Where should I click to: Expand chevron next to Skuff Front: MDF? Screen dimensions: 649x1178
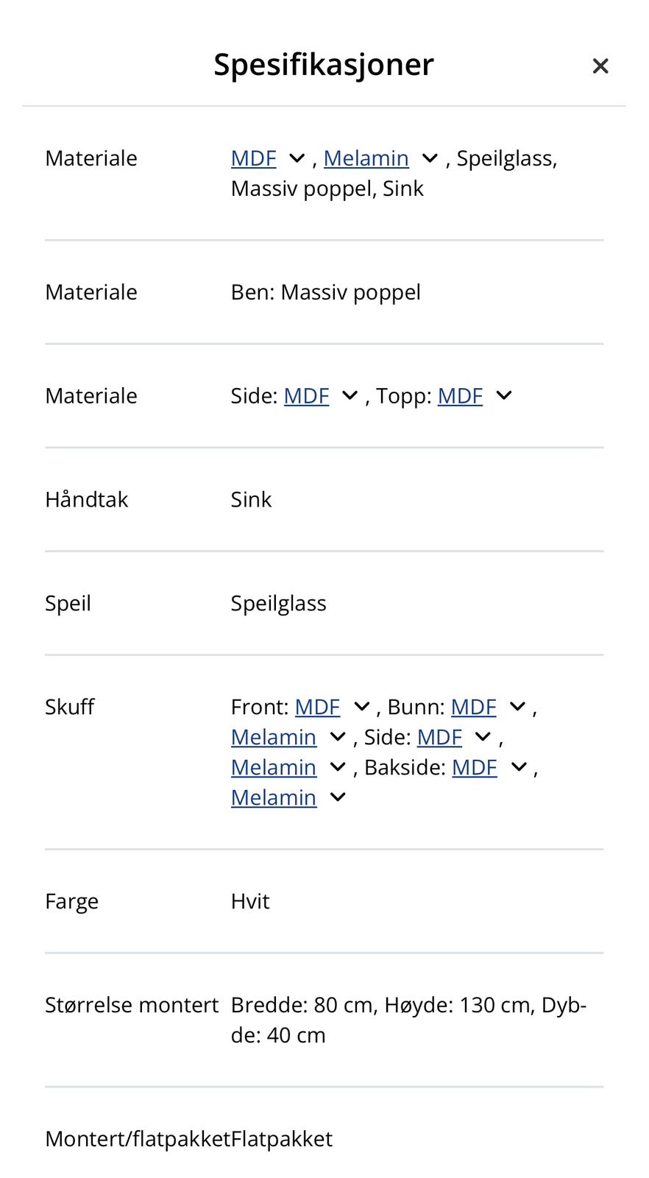pyautogui.click(x=362, y=708)
